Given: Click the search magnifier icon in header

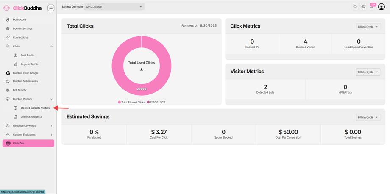Looking at the screenshot, I should click(355, 7).
